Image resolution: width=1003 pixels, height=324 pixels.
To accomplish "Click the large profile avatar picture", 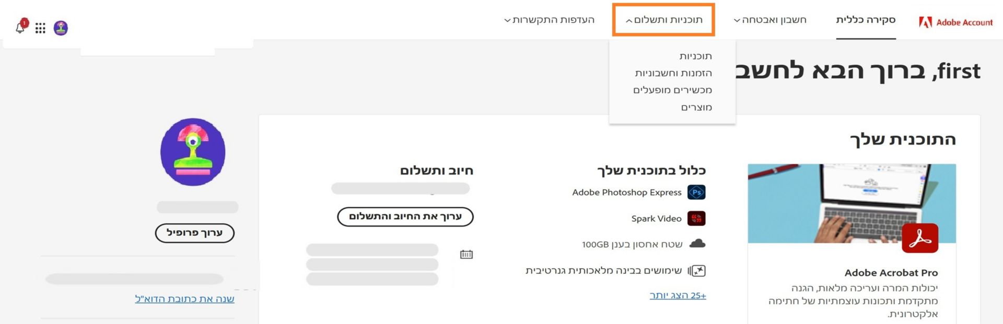I will pos(193,152).
